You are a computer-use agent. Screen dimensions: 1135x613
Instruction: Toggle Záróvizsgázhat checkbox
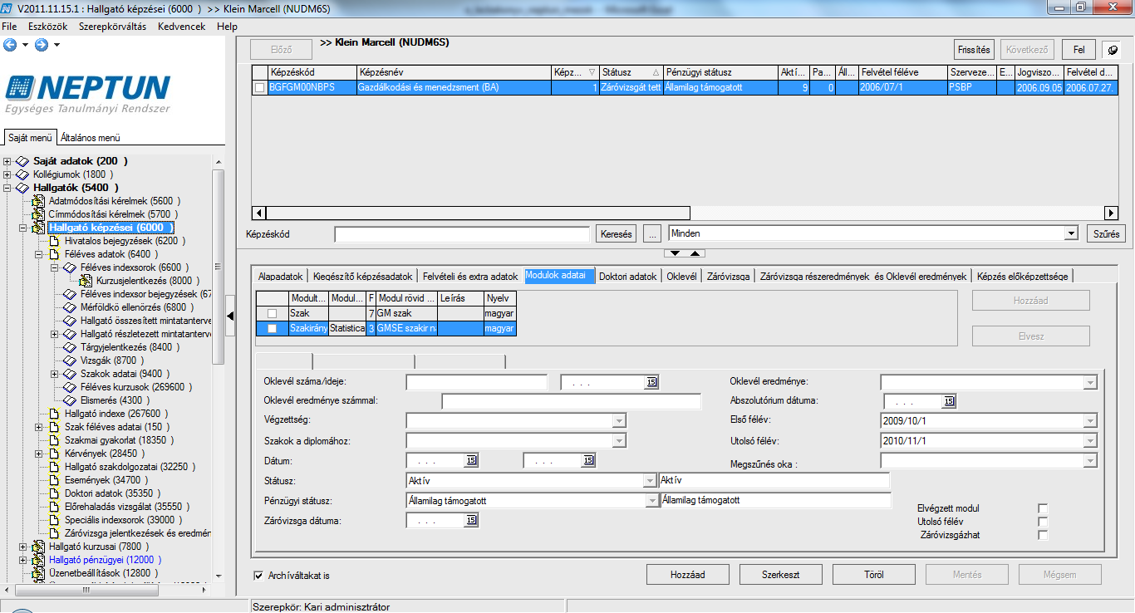click(1044, 535)
